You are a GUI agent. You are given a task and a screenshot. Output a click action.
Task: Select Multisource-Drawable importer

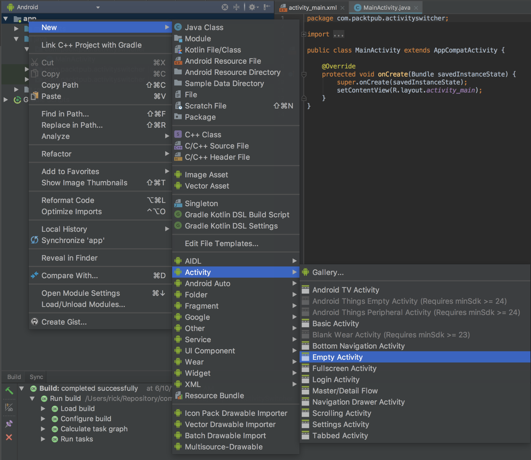tap(236, 447)
